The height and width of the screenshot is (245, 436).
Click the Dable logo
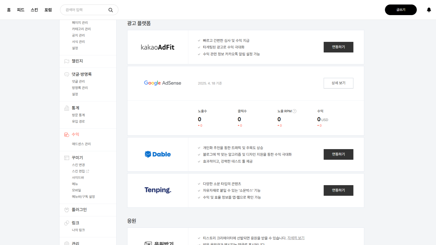coord(158,154)
